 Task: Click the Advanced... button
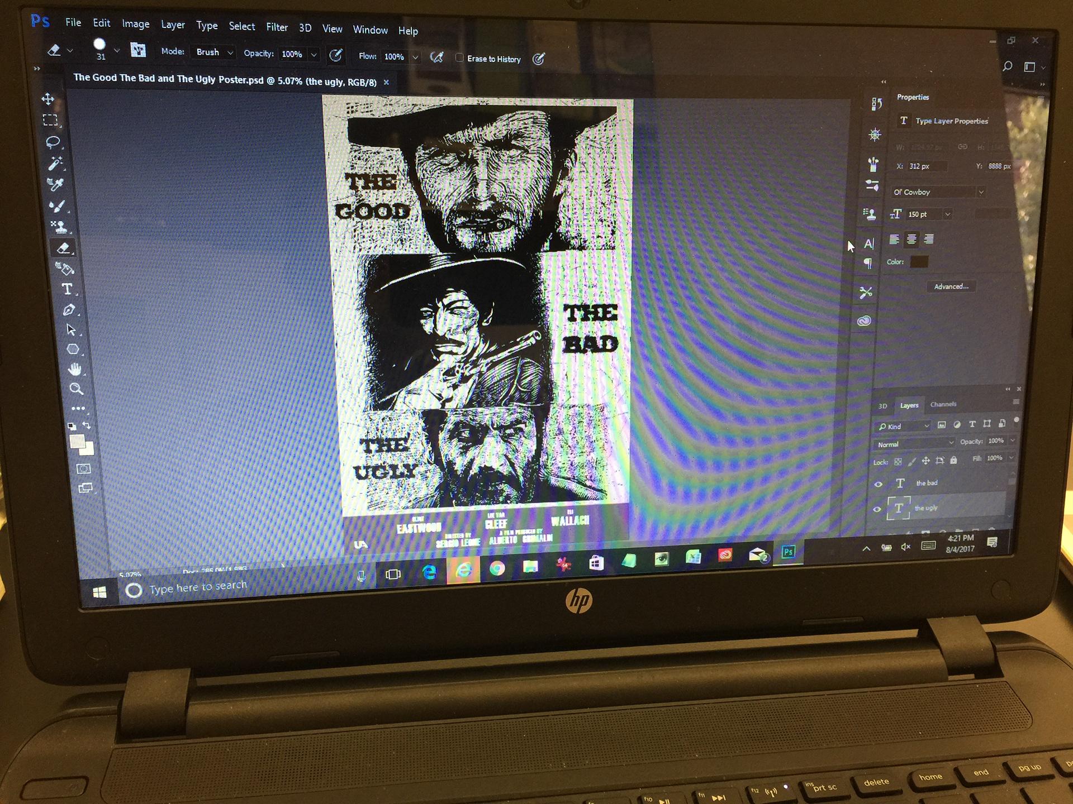[x=951, y=286]
